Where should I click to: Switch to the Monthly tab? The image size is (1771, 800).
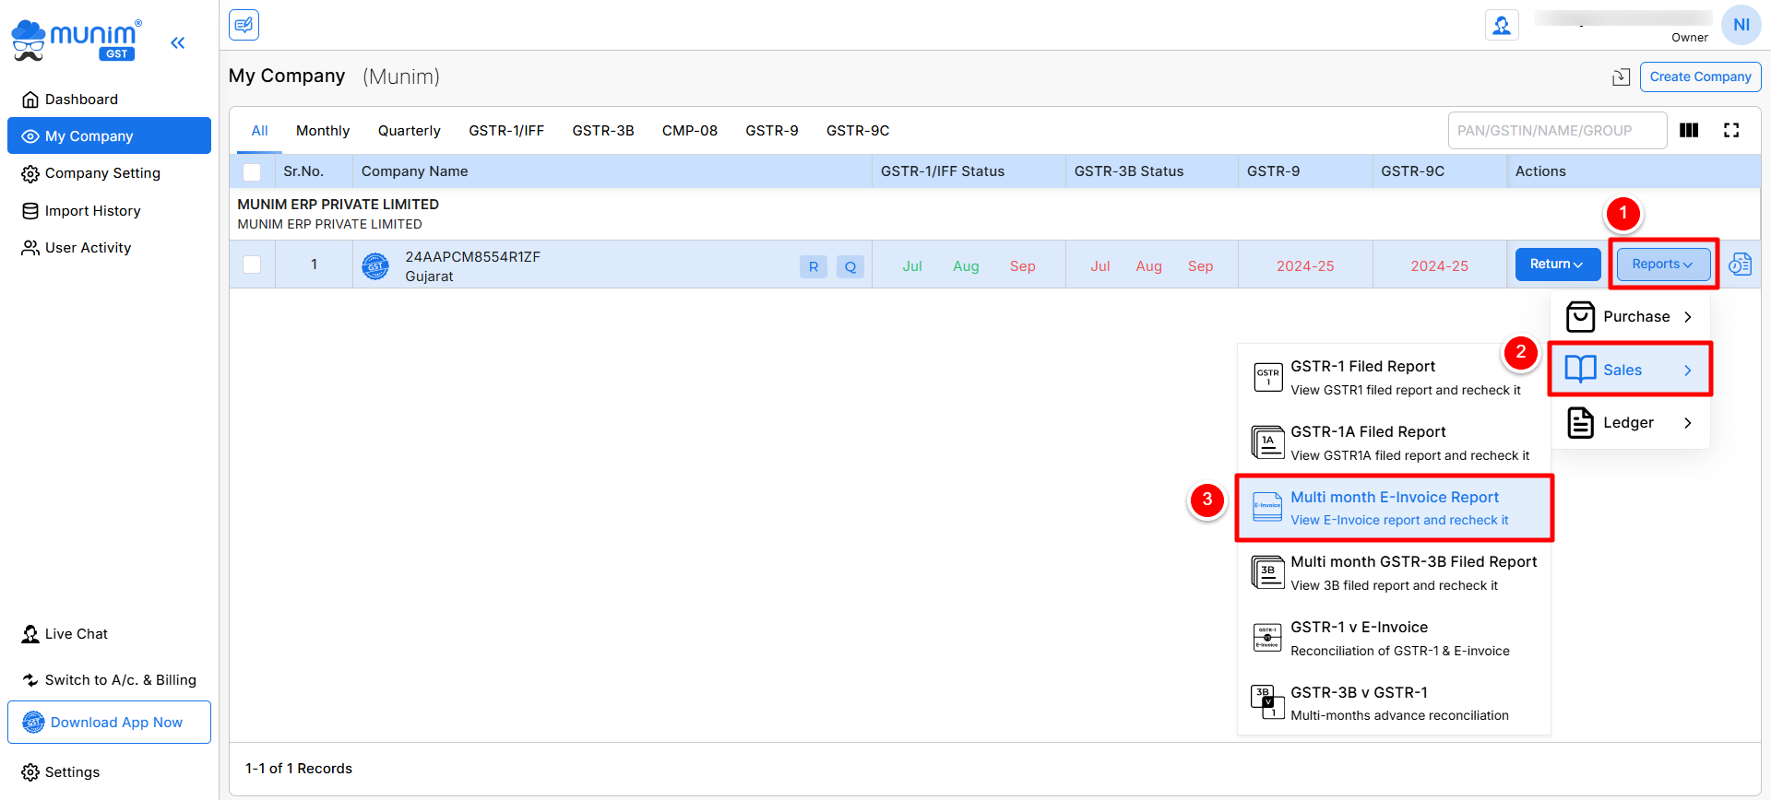323,130
